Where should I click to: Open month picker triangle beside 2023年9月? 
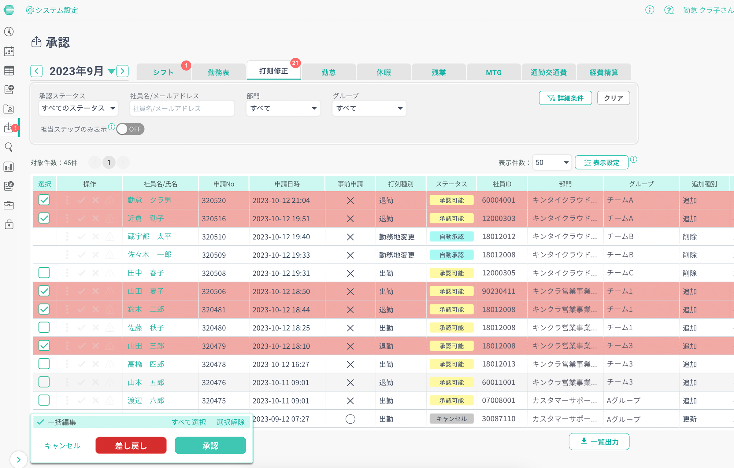111,72
